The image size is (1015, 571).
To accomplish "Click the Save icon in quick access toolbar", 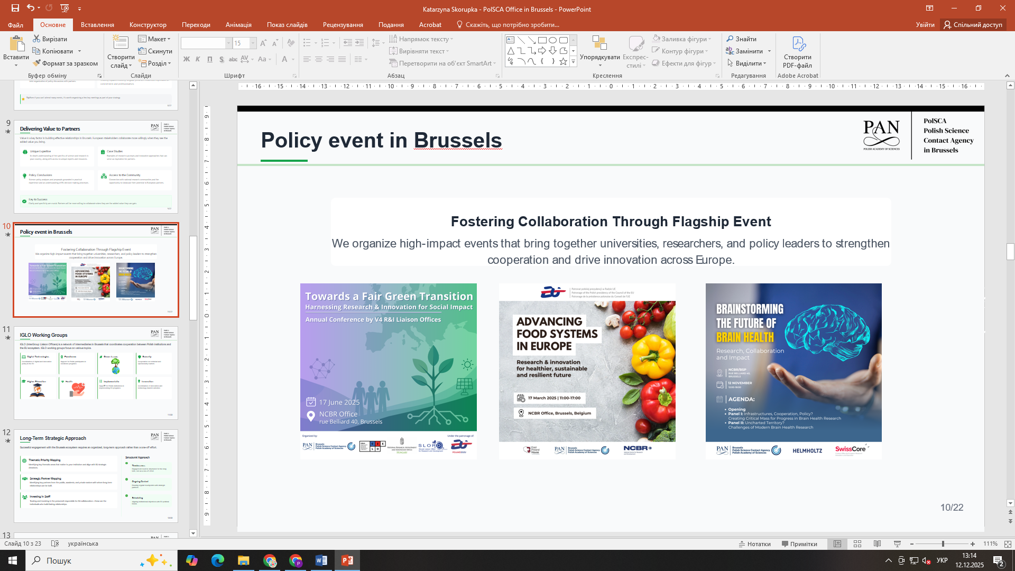I will 15,8.
